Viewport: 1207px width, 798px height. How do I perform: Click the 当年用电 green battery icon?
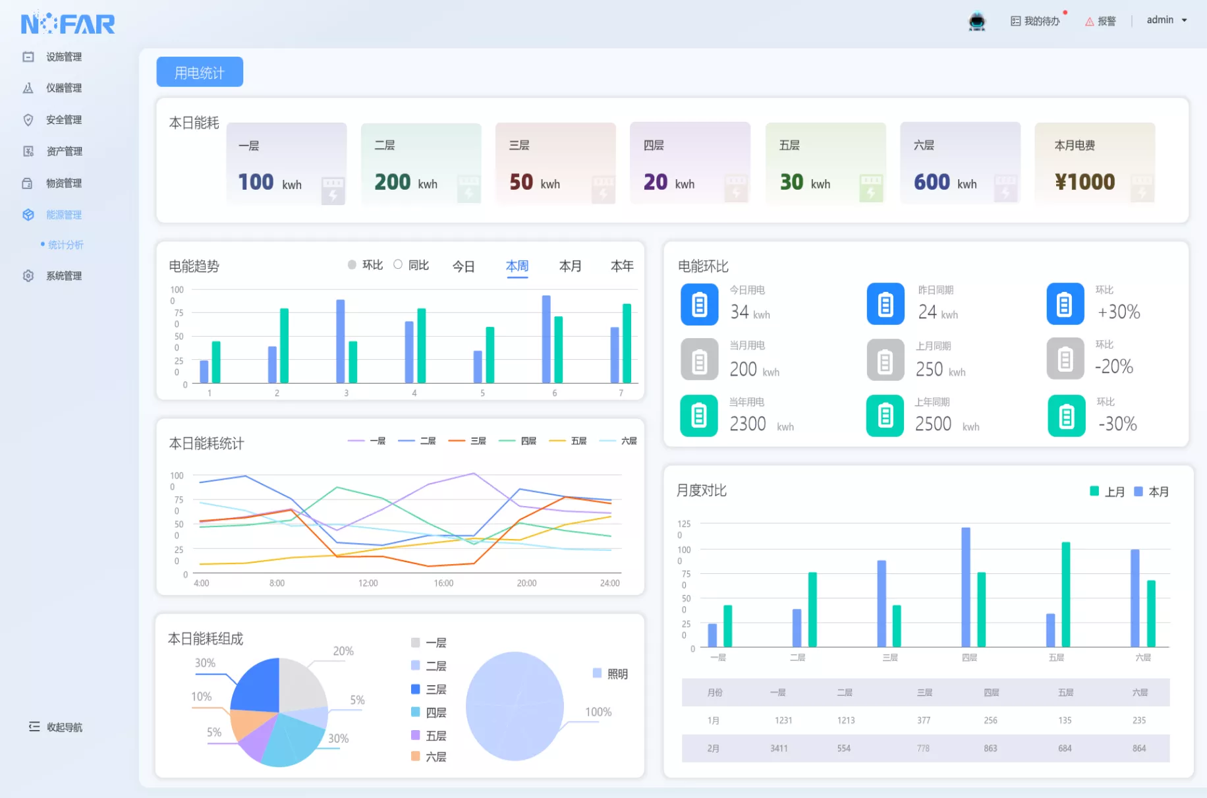699,416
